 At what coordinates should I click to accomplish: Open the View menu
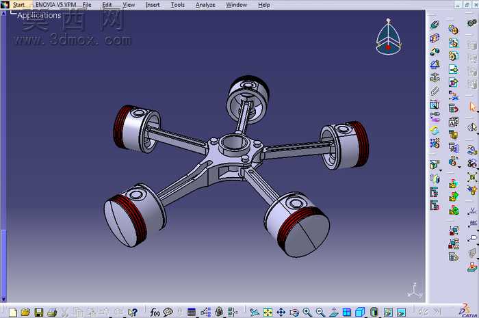click(129, 5)
